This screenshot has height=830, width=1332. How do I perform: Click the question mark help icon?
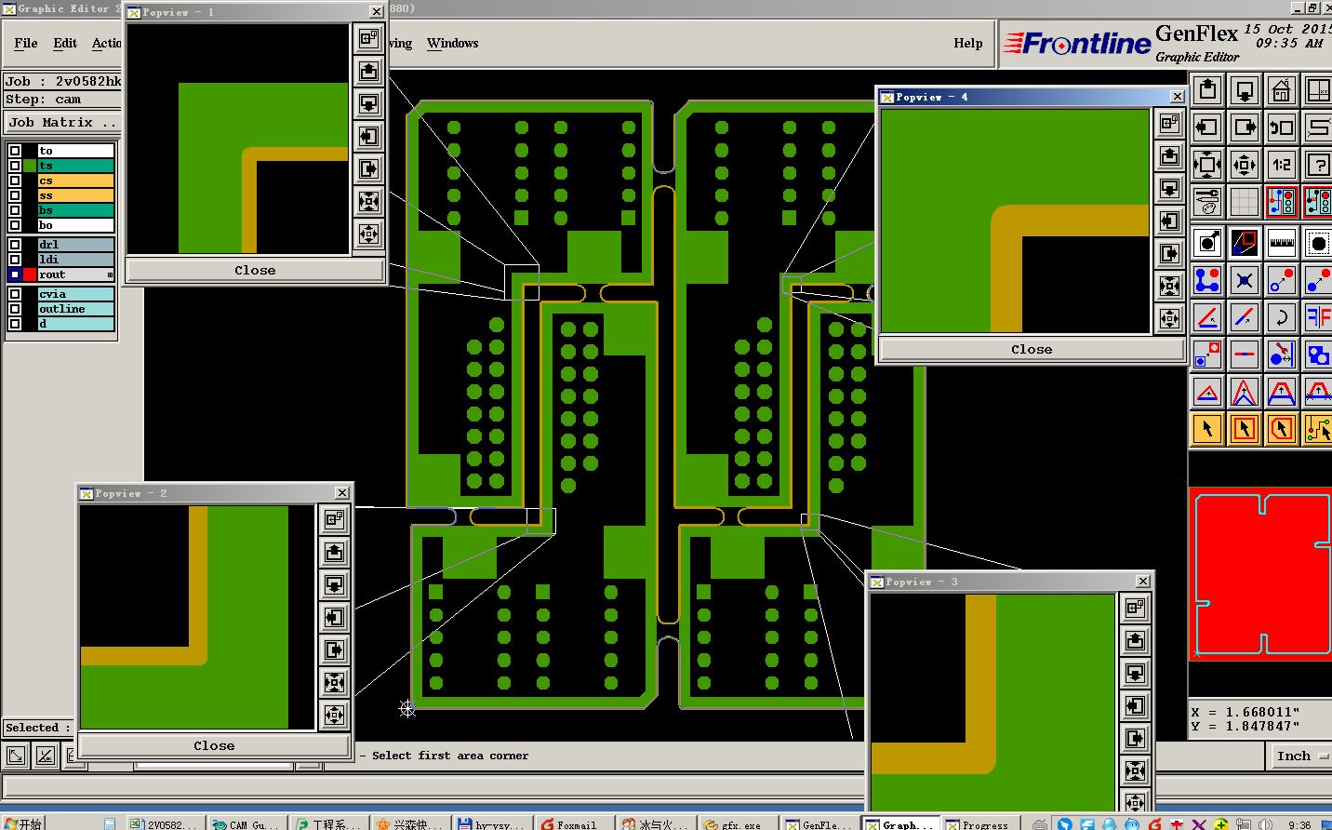1318,165
